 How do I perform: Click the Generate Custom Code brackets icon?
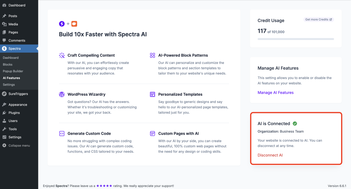pos(62,134)
